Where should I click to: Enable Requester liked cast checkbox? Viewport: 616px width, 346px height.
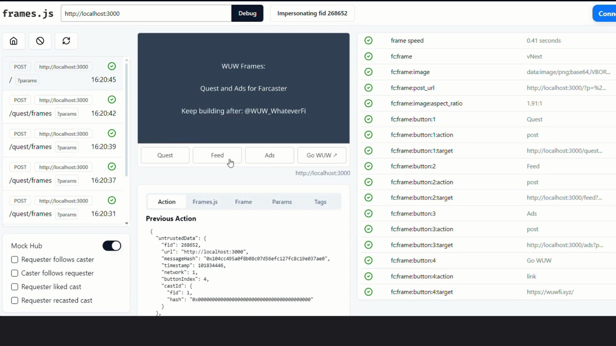[15, 287]
